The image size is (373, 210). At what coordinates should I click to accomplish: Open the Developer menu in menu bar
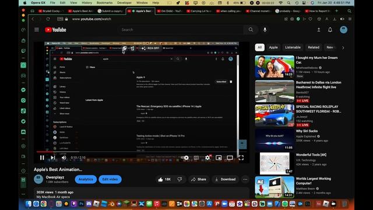(x=124, y=2)
